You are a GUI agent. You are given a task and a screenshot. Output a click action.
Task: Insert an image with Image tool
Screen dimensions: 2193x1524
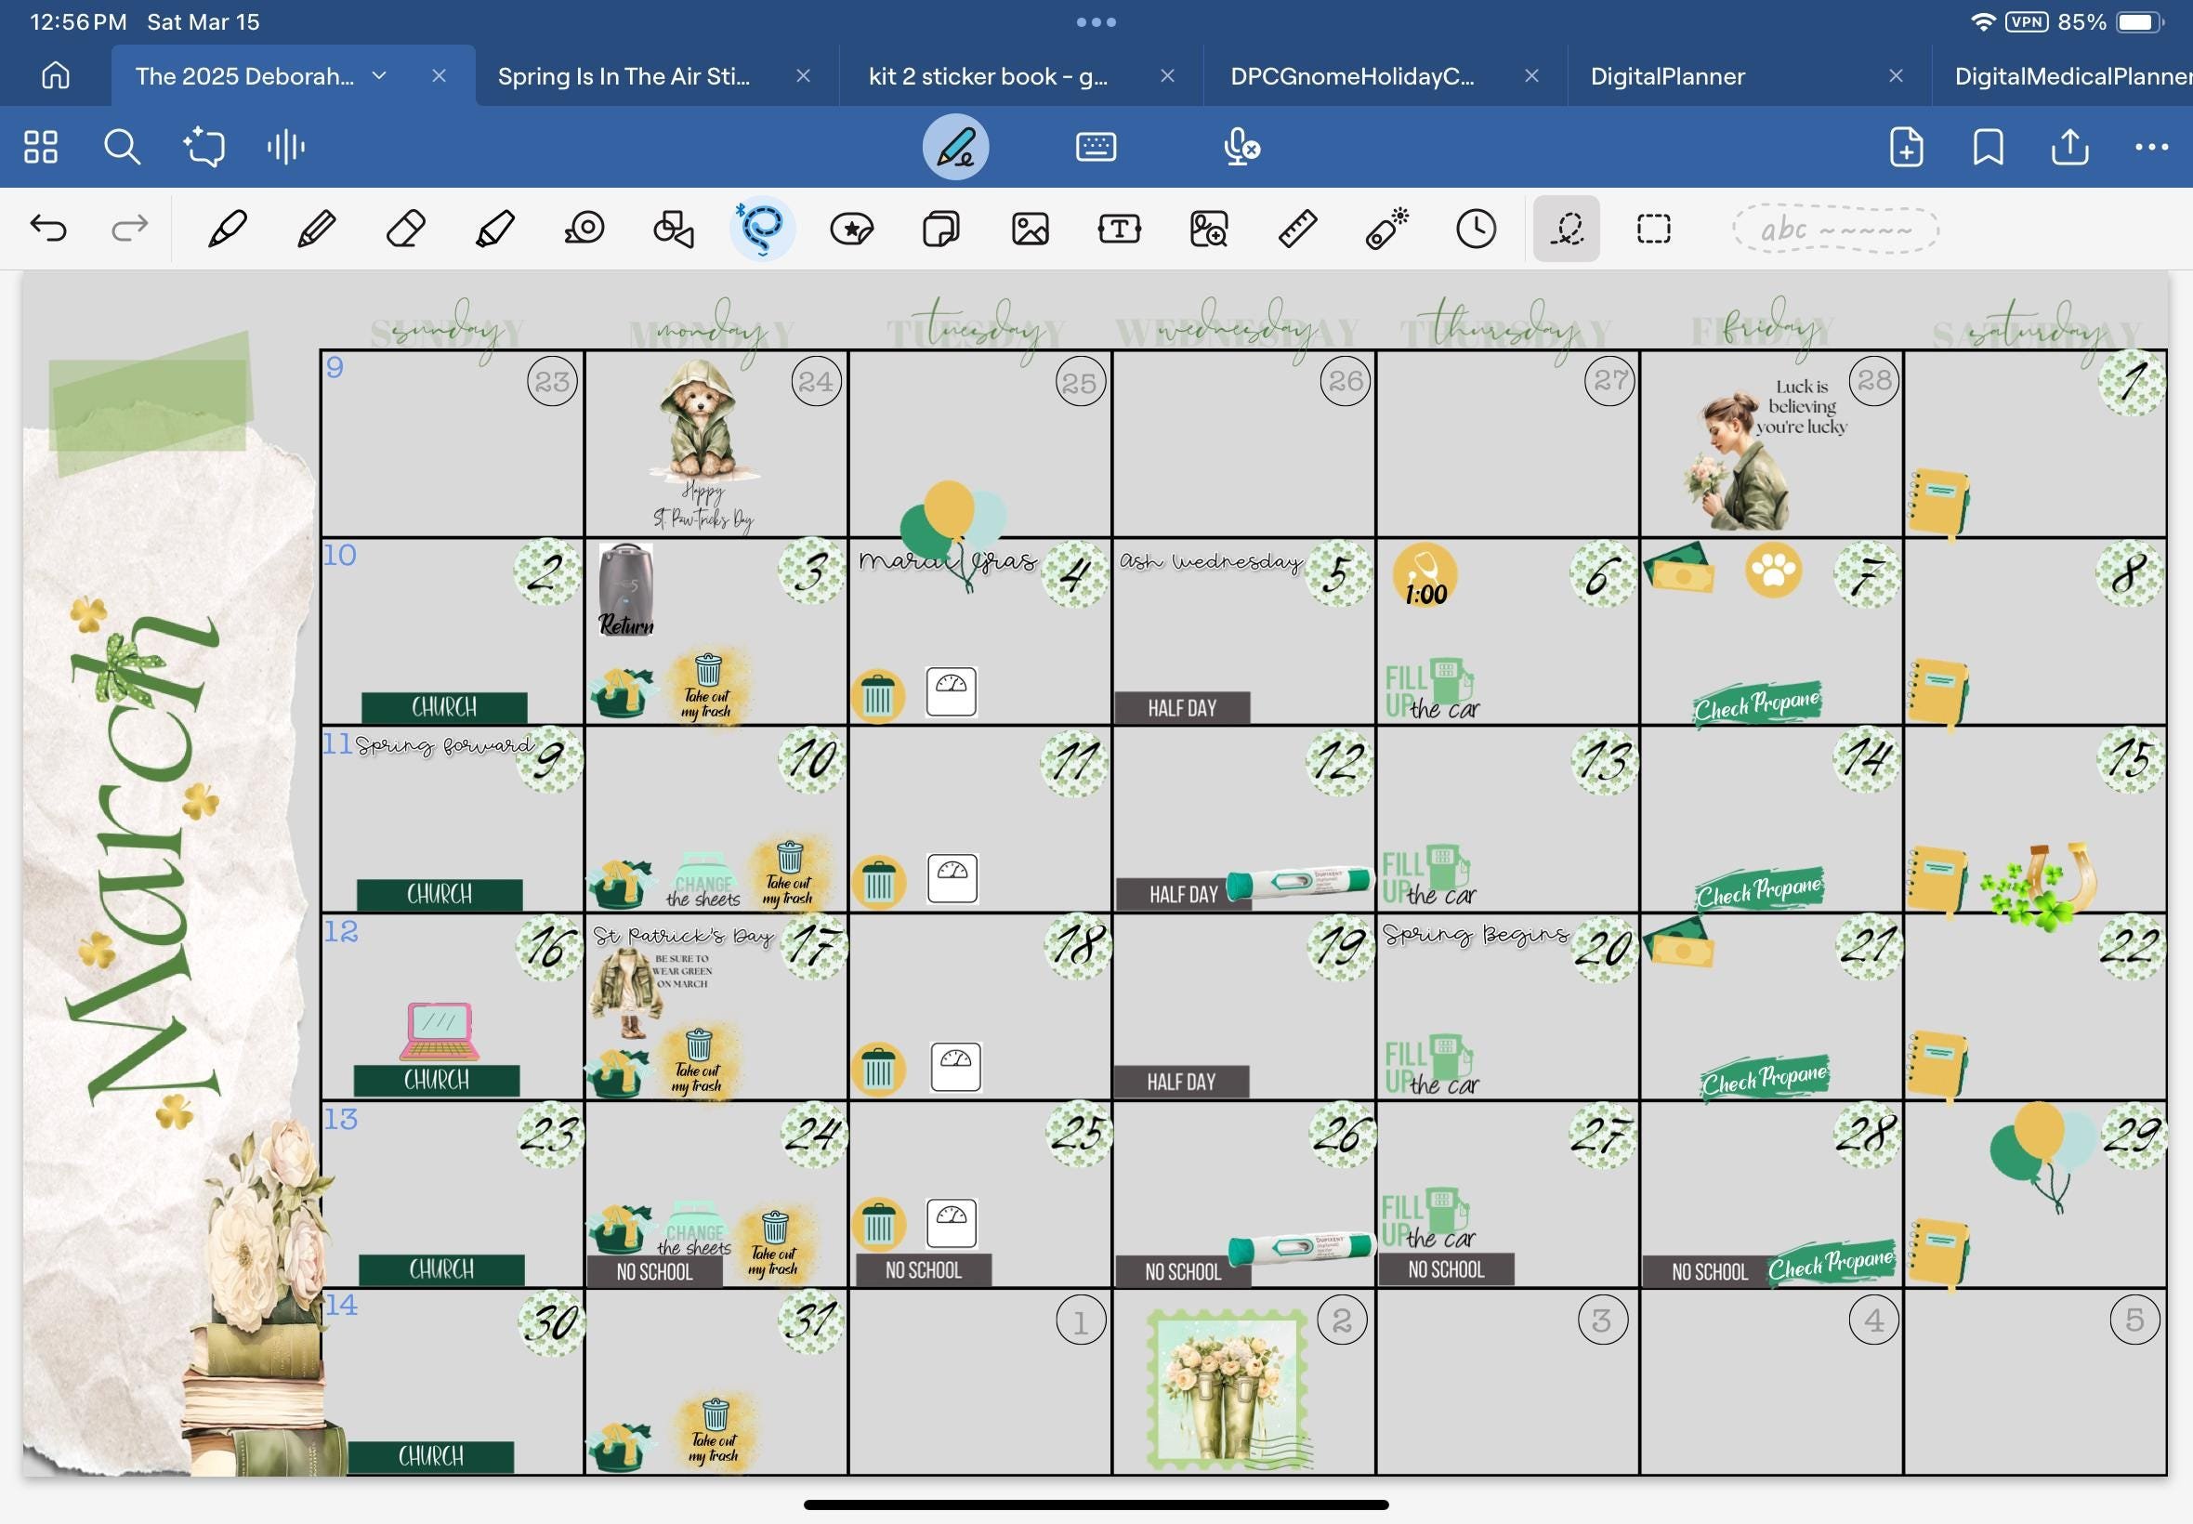click(1031, 230)
